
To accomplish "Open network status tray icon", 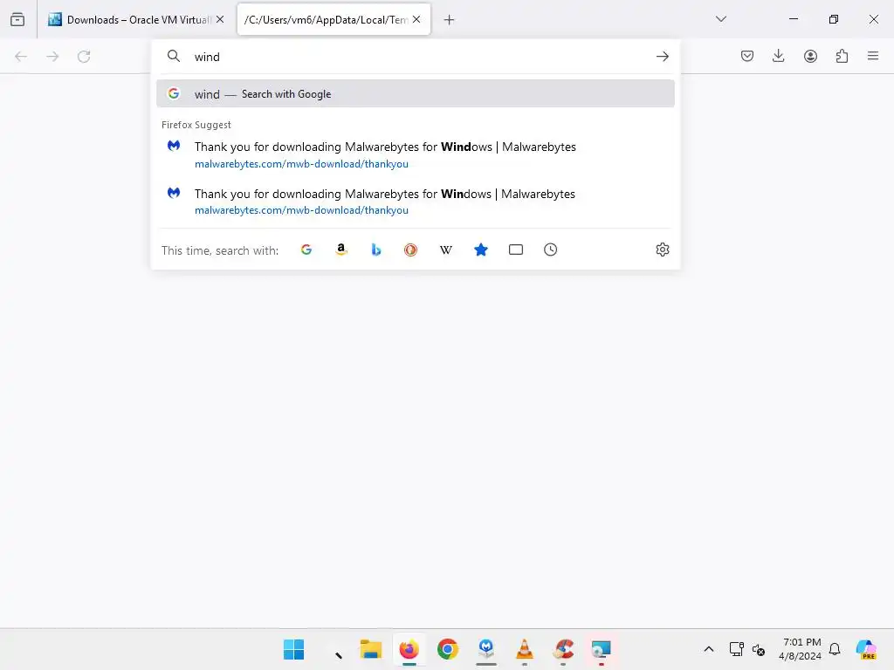I will click(736, 649).
